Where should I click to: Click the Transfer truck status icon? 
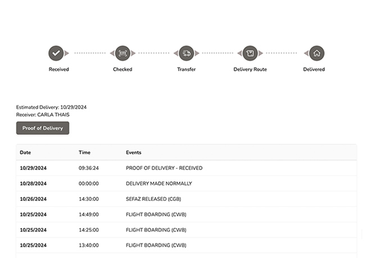(186, 53)
